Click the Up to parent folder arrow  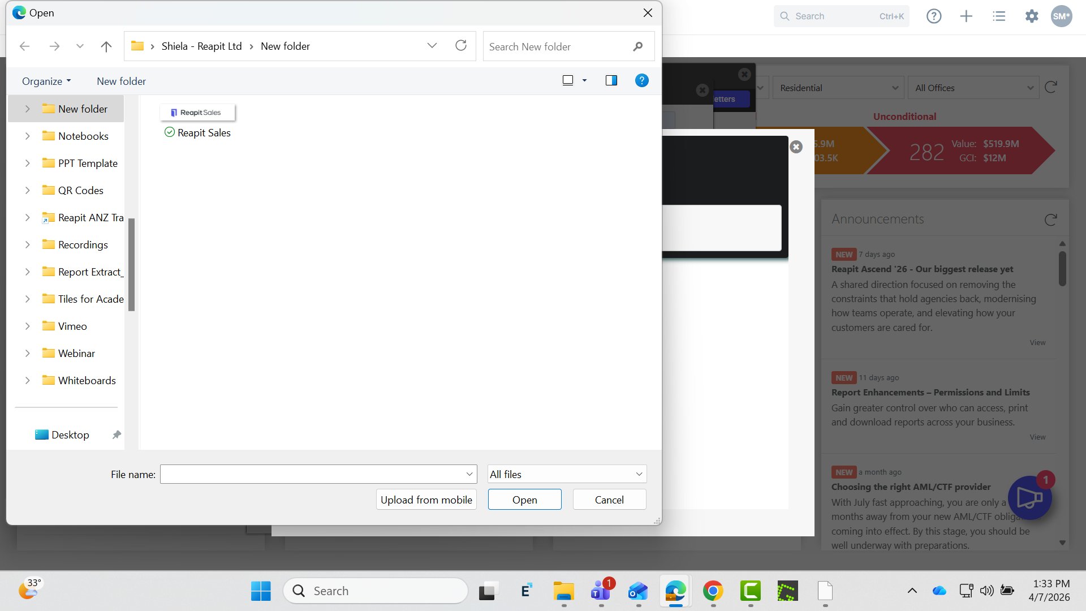tap(106, 46)
